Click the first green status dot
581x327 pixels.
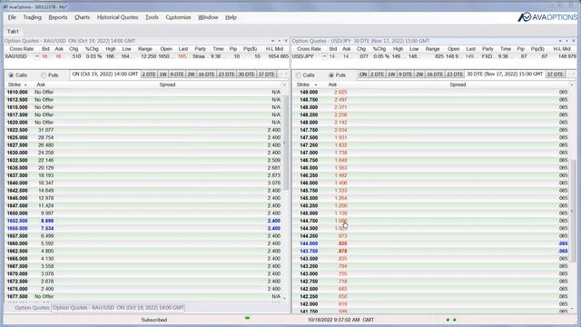(448, 320)
